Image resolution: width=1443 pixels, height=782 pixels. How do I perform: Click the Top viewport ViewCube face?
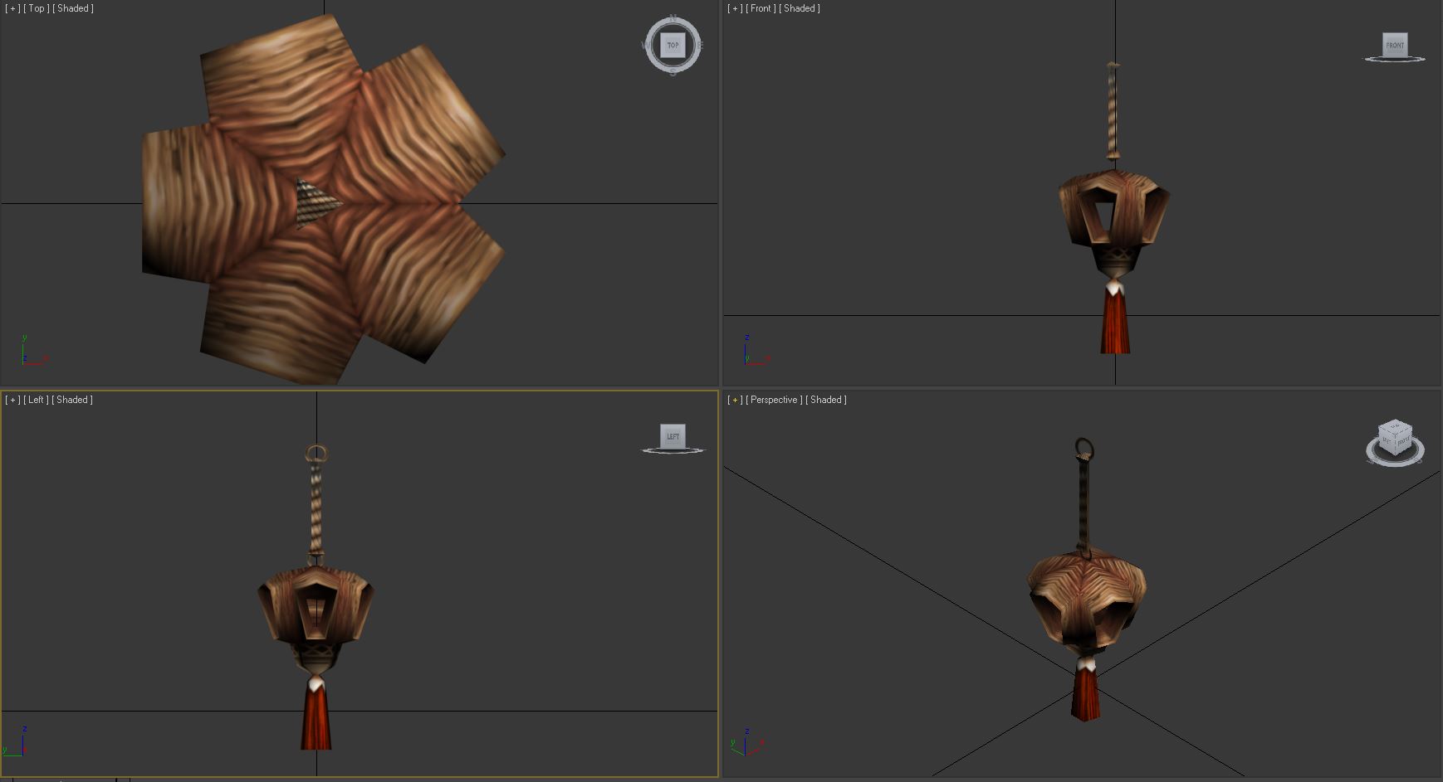pos(673,45)
